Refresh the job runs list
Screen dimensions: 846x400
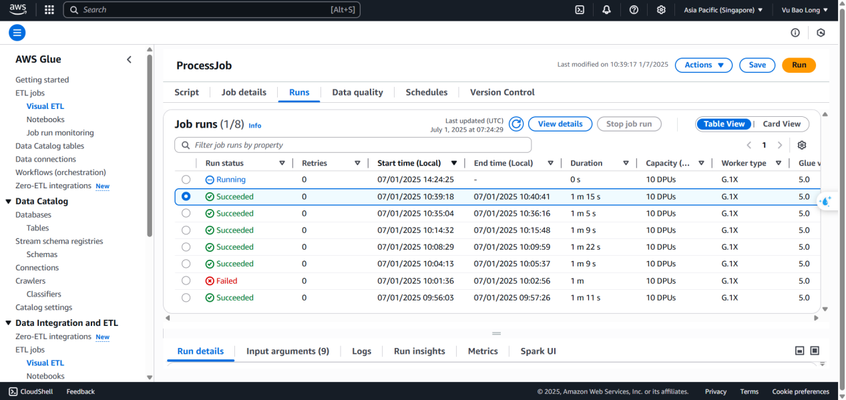[x=516, y=124]
